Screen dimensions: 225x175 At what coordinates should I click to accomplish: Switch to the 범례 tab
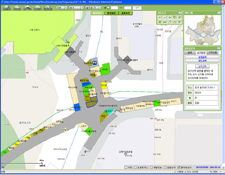pos(190,53)
